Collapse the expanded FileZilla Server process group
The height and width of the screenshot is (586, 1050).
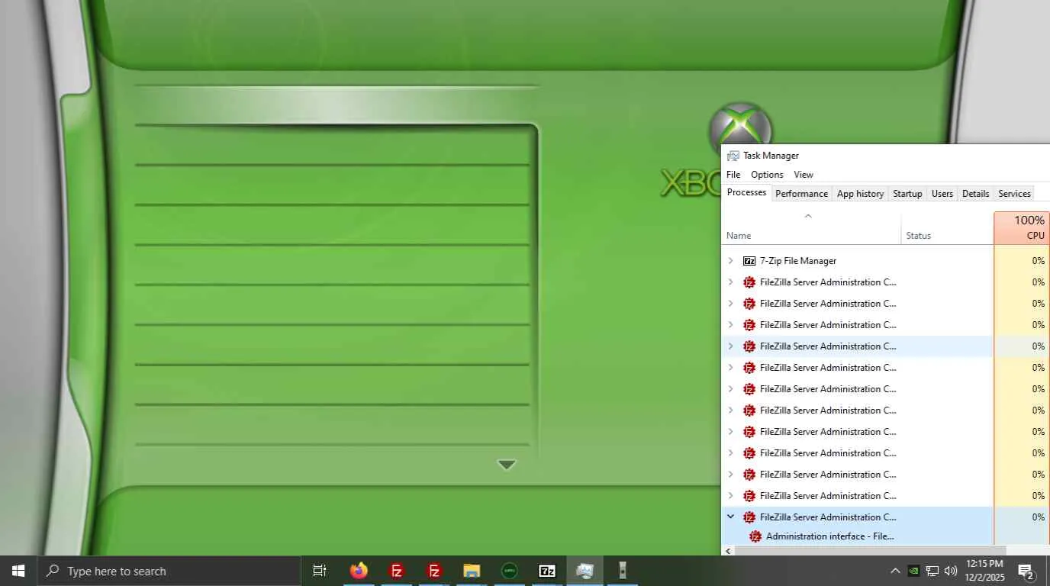(x=730, y=517)
